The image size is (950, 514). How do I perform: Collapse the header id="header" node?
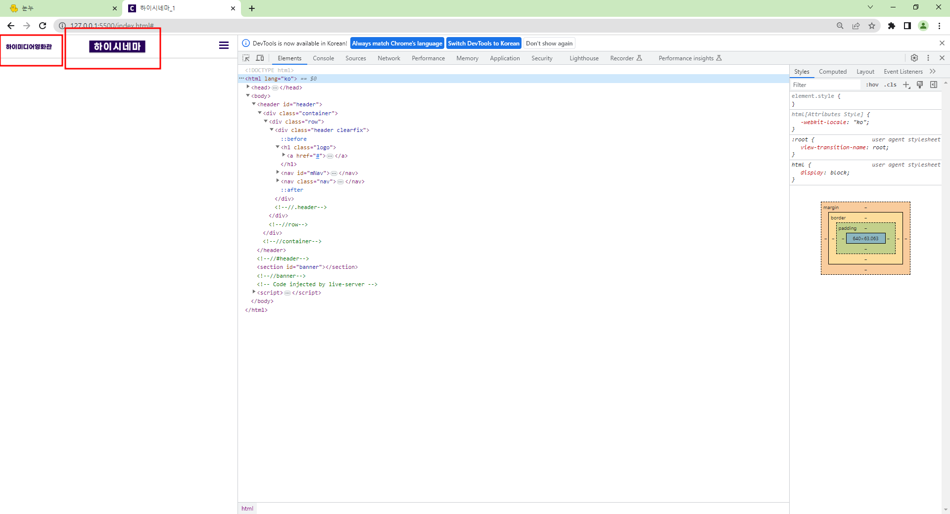click(x=254, y=104)
